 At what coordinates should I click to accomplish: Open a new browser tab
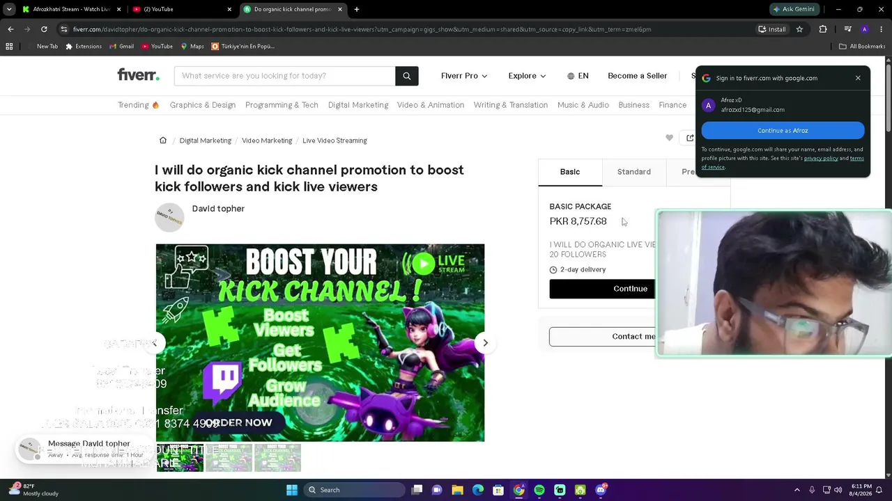point(357,9)
